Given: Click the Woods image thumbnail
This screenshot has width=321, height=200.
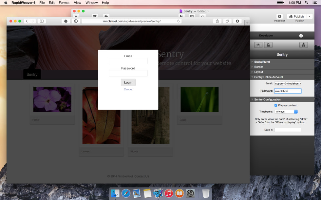Looking at the screenshot, I should tap(150, 115).
